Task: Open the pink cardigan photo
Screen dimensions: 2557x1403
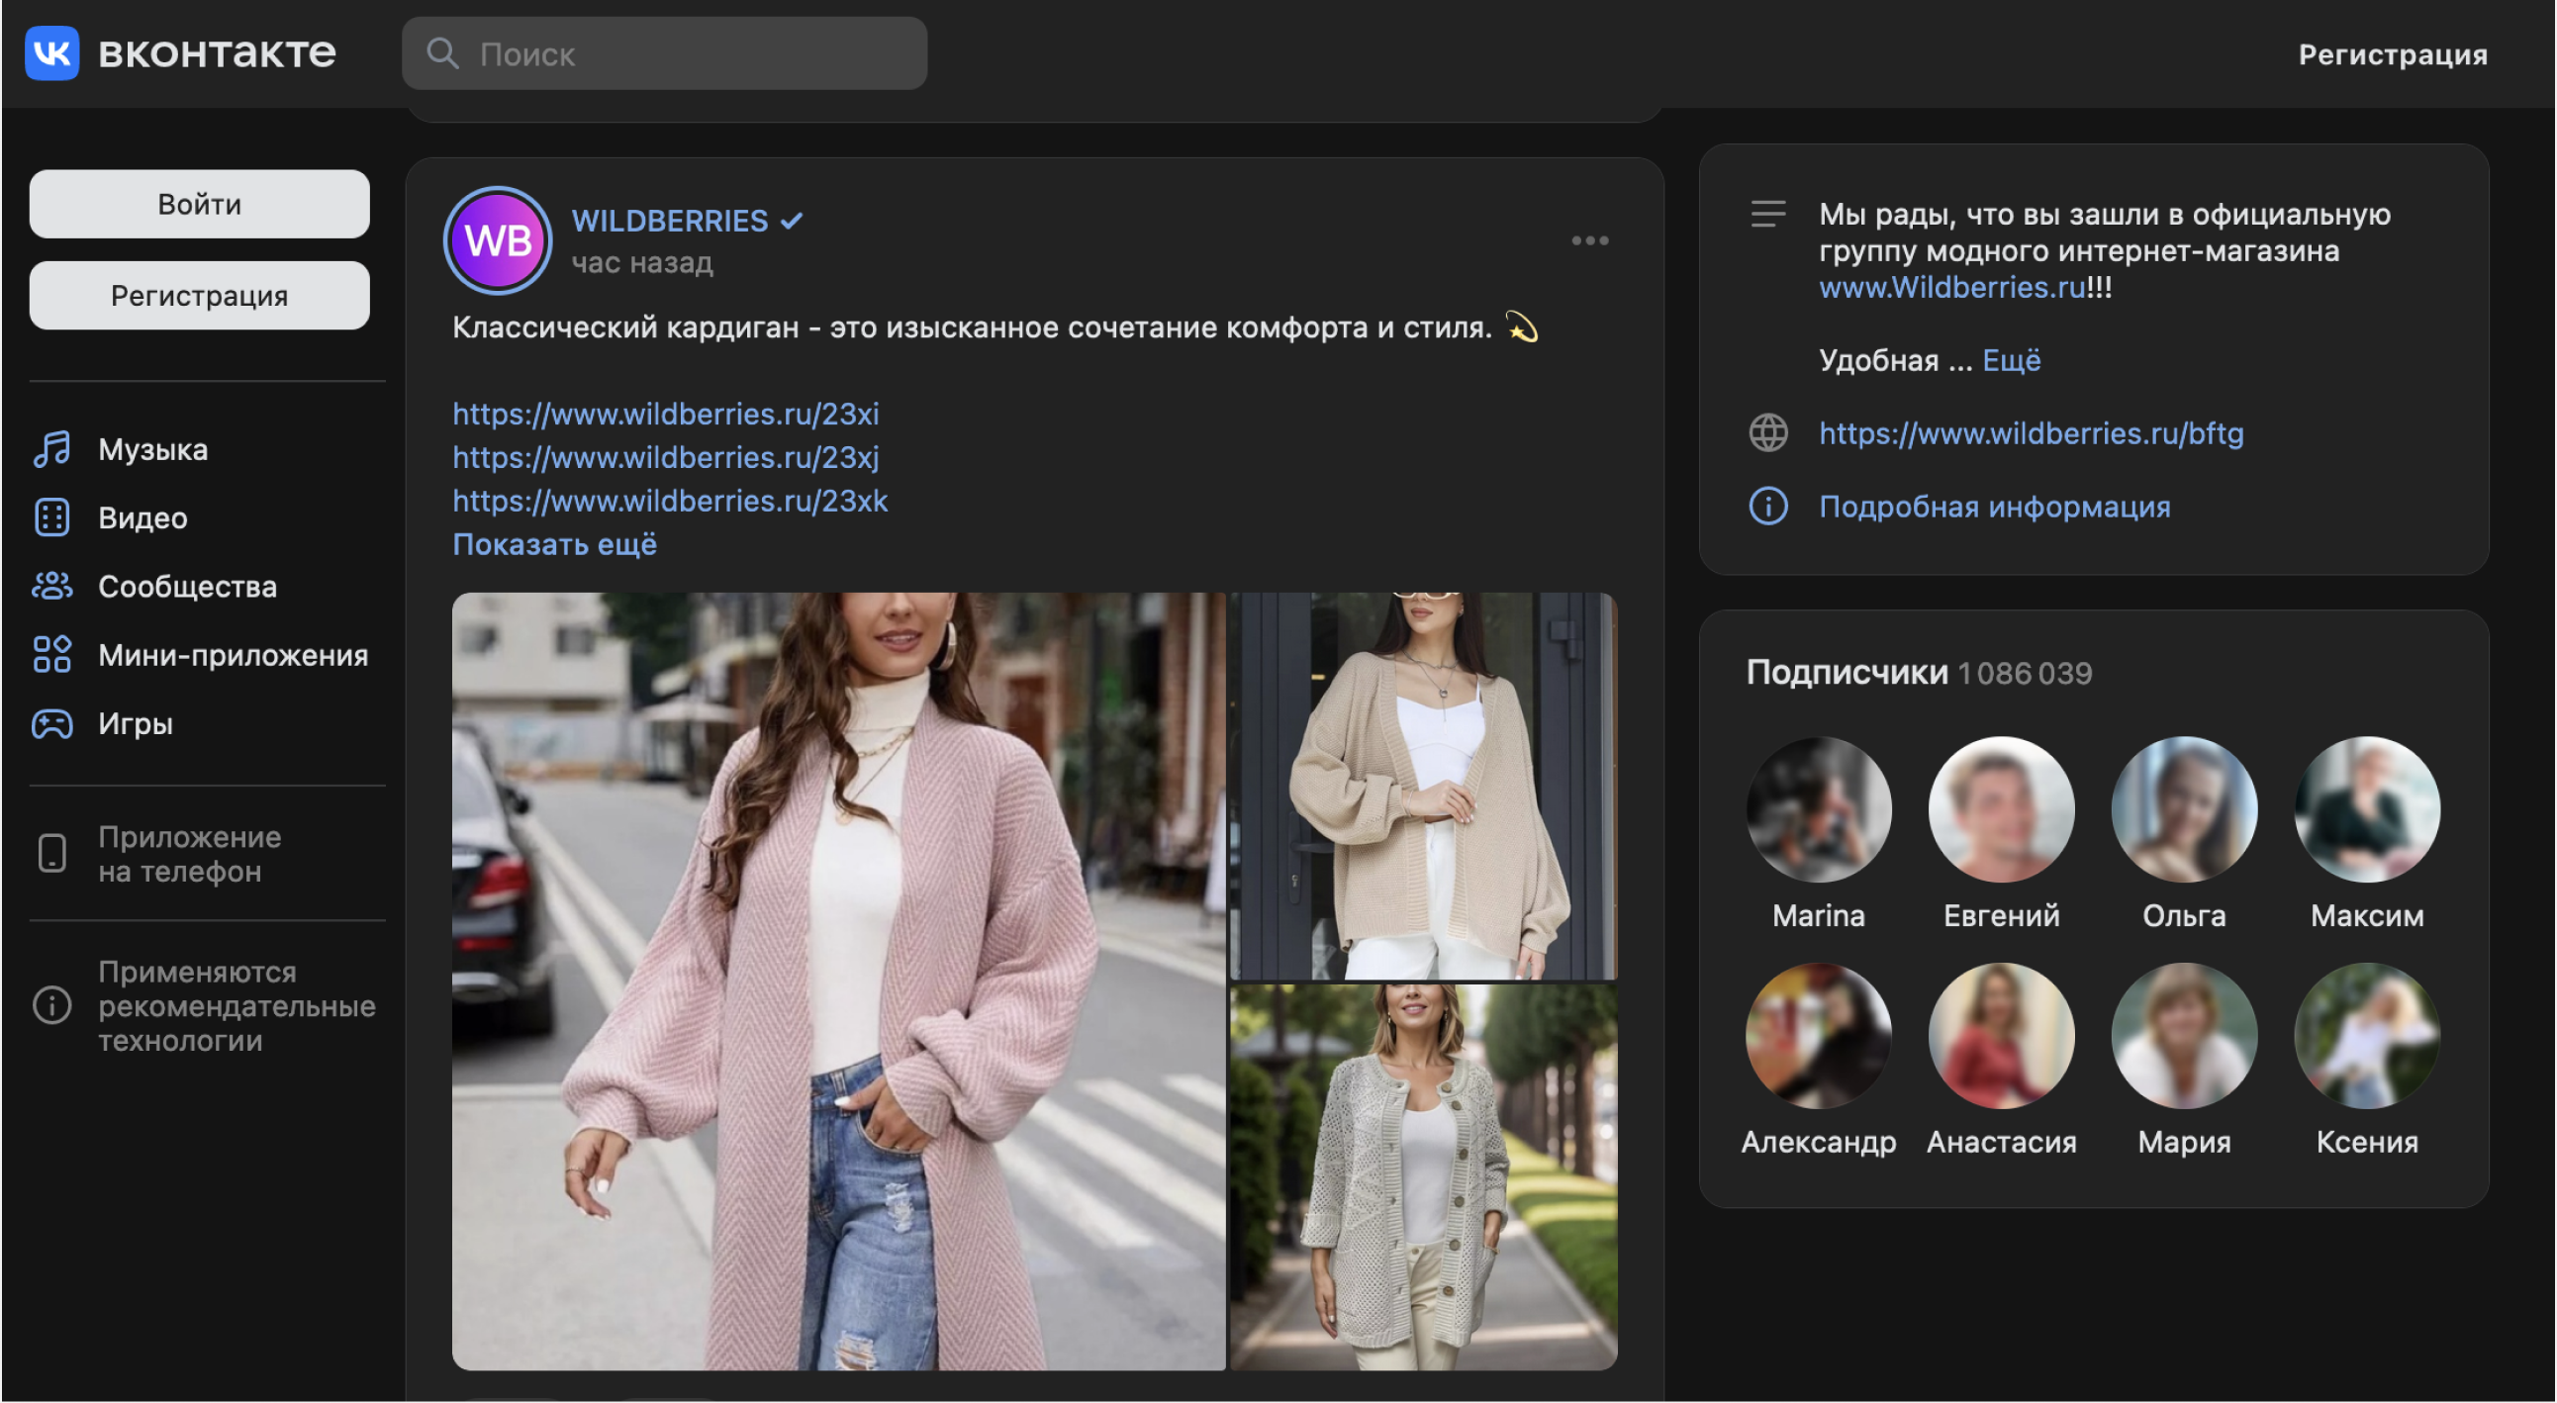Action: [838, 981]
